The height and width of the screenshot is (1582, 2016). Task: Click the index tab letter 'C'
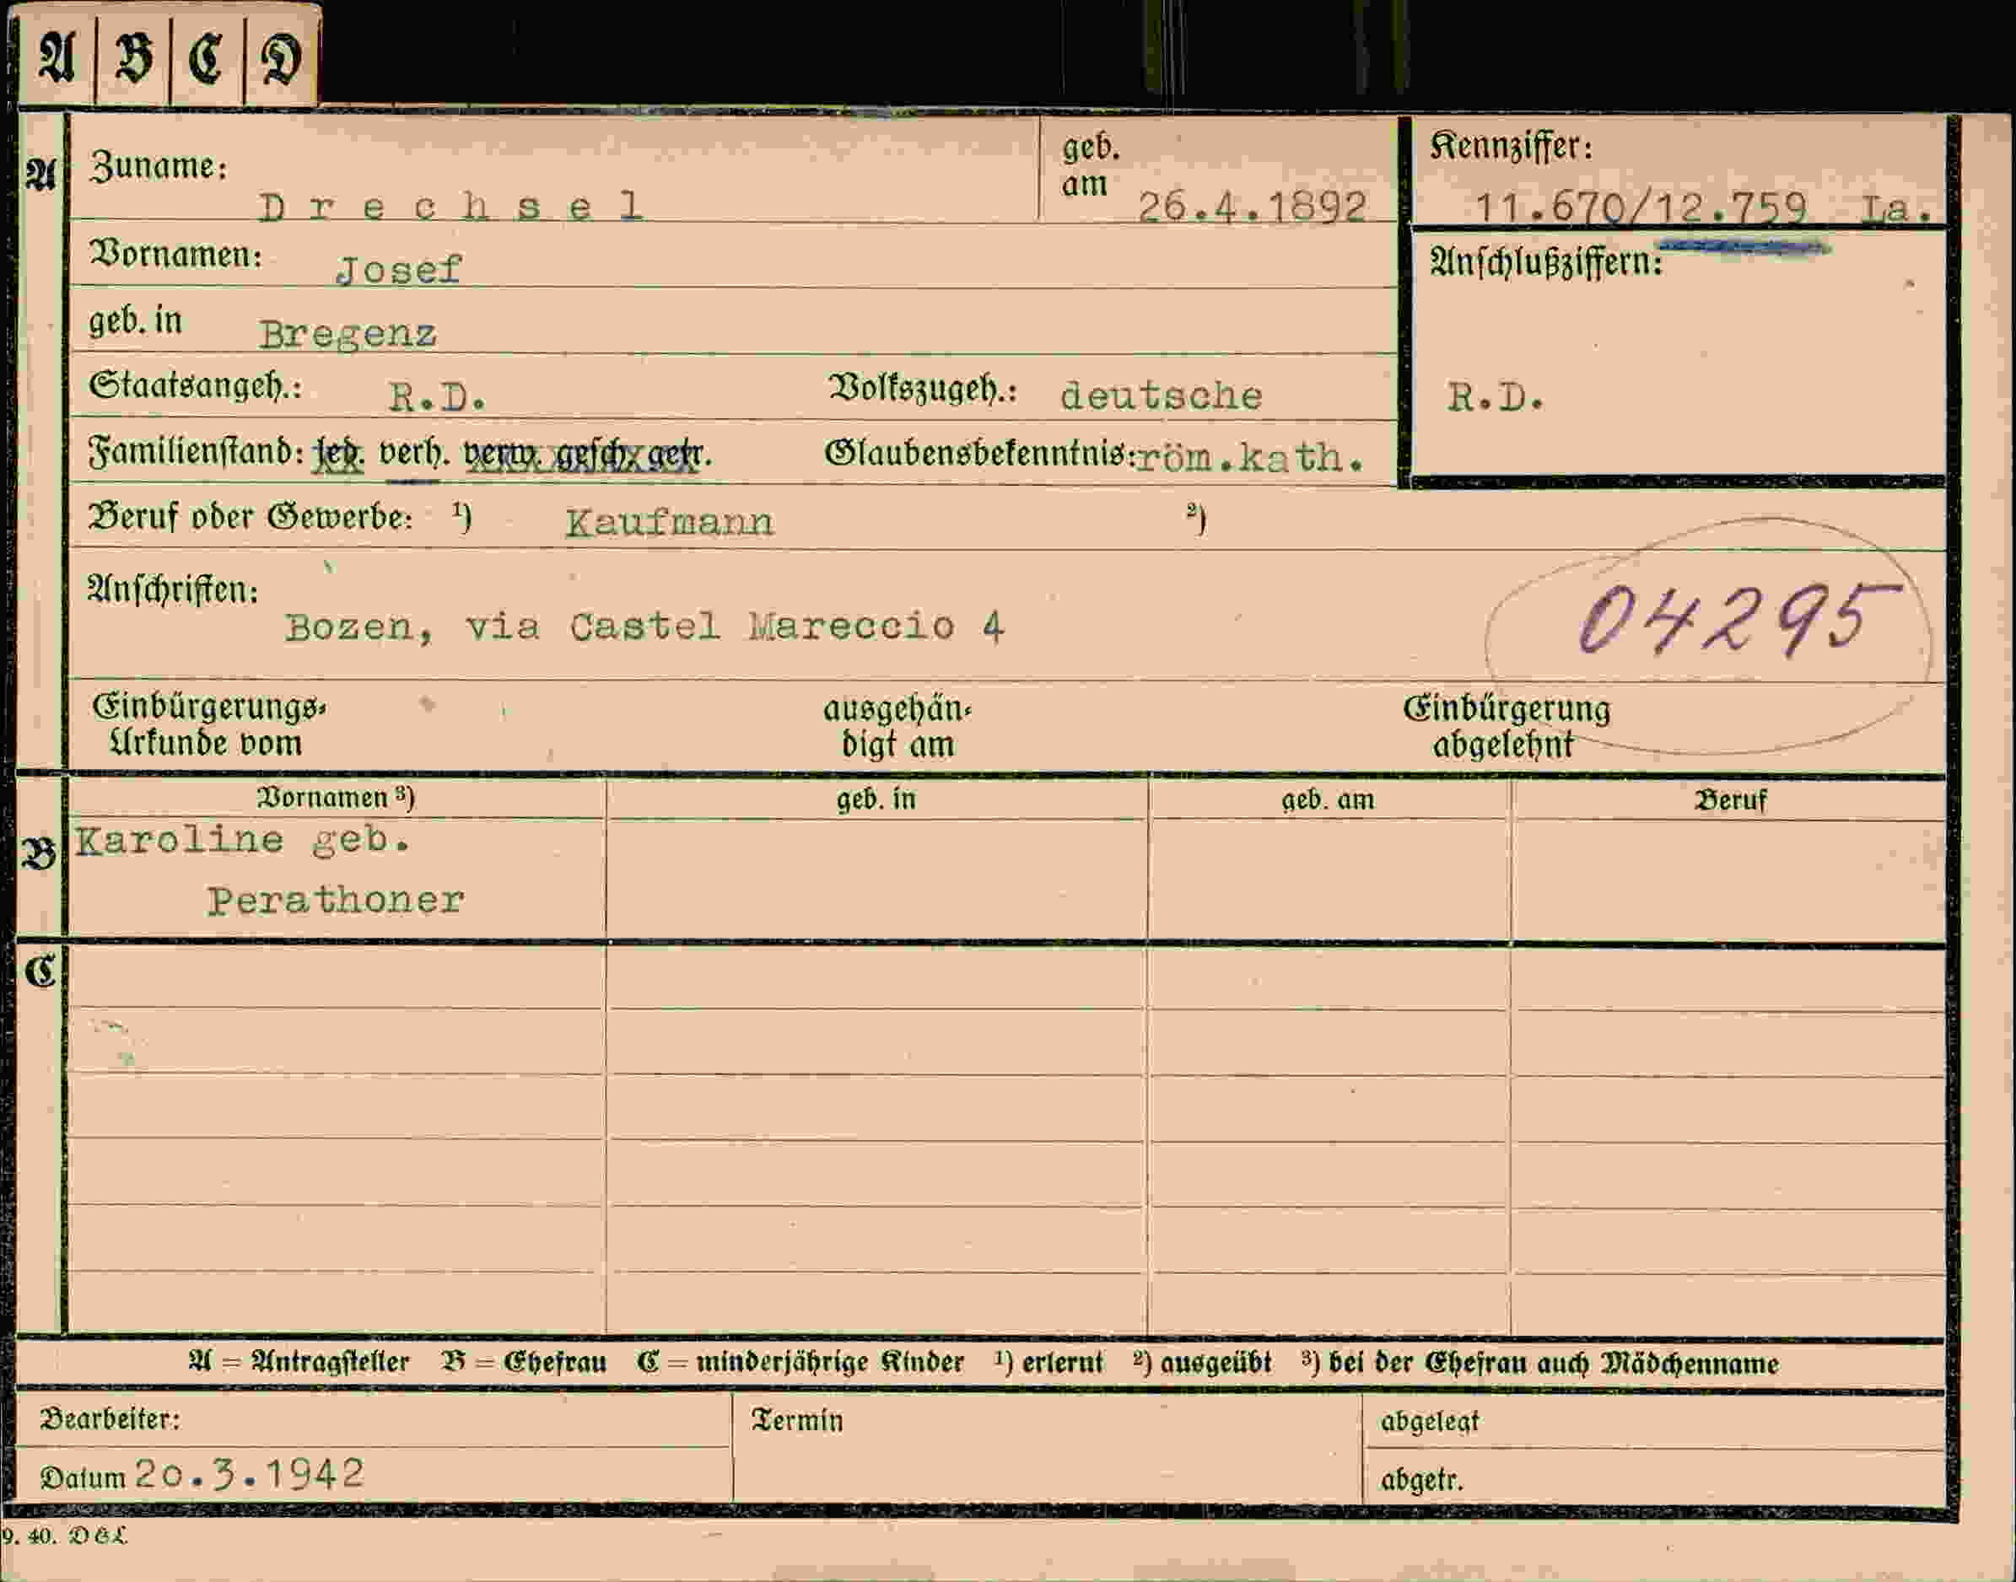206,58
